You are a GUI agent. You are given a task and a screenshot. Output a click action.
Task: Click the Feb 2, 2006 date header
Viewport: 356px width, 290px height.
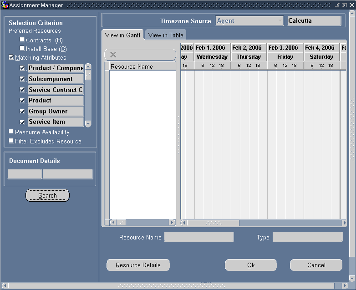(249, 48)
